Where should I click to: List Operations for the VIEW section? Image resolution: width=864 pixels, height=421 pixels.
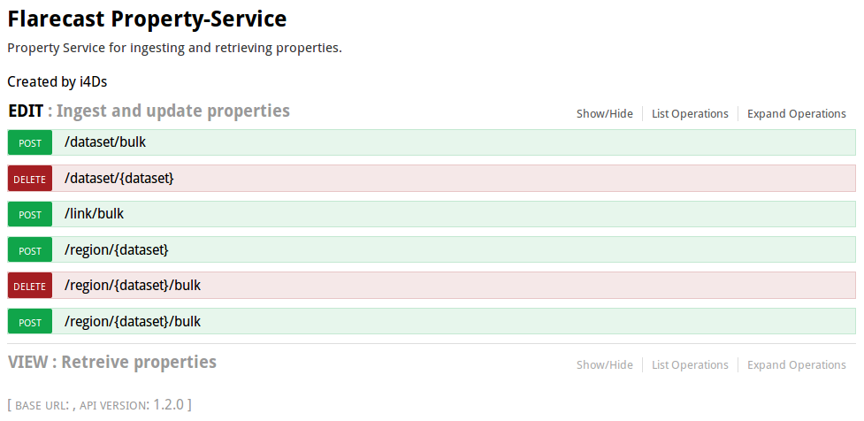[690, 364]
